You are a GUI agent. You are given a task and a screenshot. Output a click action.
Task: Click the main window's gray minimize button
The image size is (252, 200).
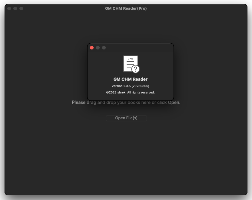tap(15, 8)
